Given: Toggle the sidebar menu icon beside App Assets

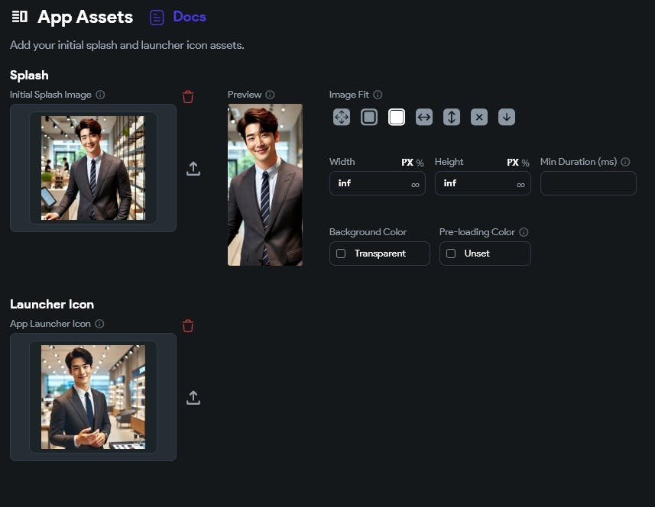Looking at the screenshot, I should coord(19,17).
